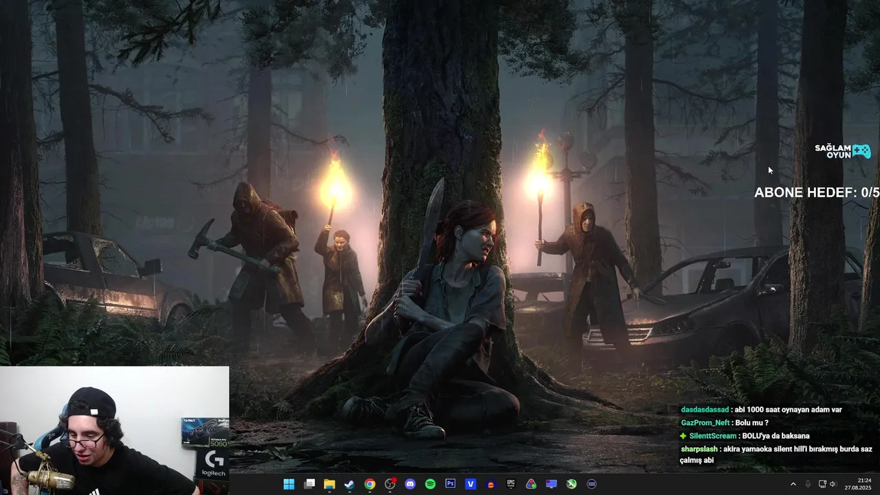Open Google Chrome from the taskbar
This screenshot has width=880, height=495.
point(370,484)
